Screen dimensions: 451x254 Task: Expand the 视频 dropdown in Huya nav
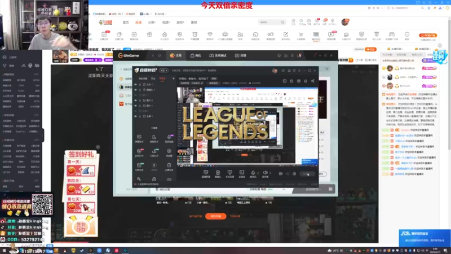point(166,22)
